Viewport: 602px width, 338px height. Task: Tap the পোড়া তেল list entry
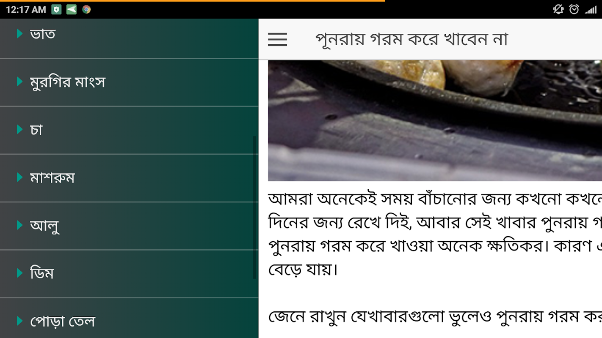(x=129, y=318)
